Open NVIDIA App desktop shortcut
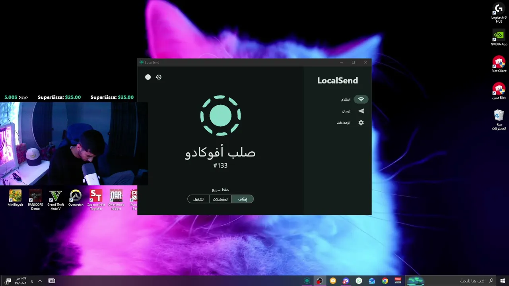 (x=499, y=38)
